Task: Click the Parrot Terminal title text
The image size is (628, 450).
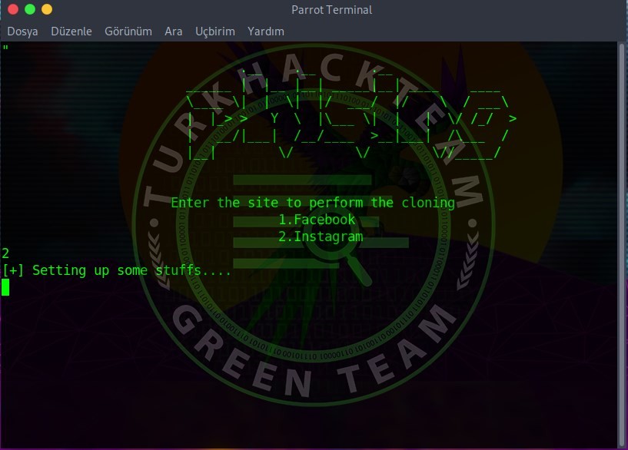Action: coord(331,10)
